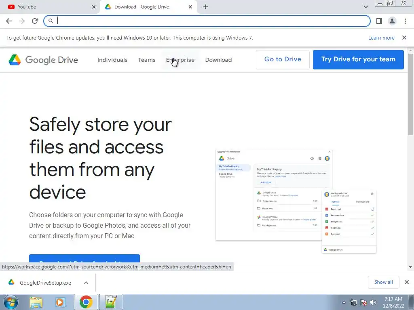414x310 pixels.
Task: Click the taskbar clock showing 7:17 AM
Action: [x=393, y=302]
